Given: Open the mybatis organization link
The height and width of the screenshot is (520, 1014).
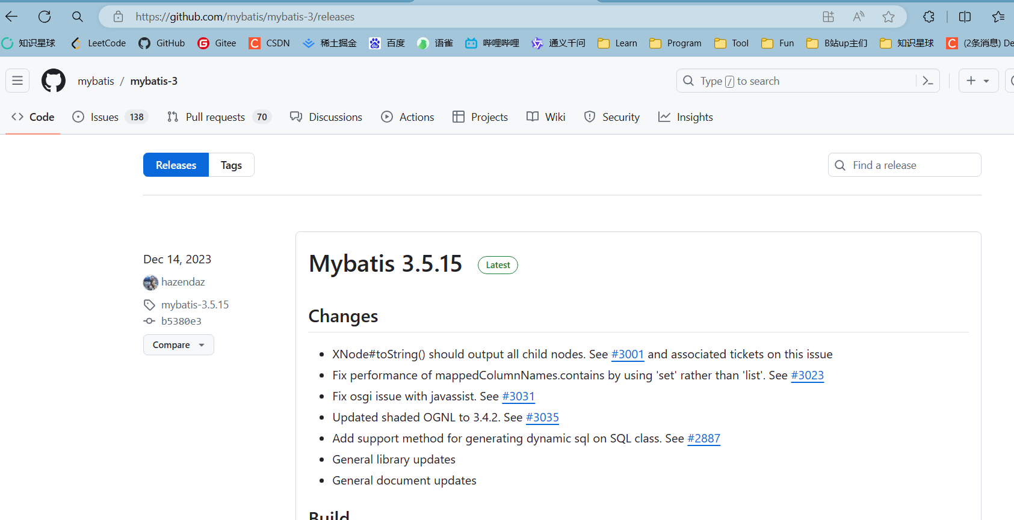Looking at the screenshot, I should click(x=96, y=81).
